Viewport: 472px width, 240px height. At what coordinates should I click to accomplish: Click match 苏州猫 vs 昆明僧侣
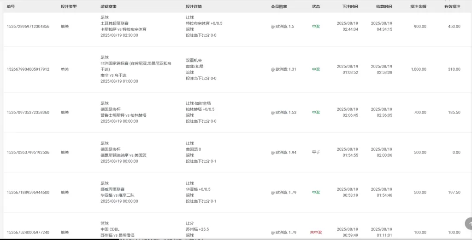[x=118, y=235]
